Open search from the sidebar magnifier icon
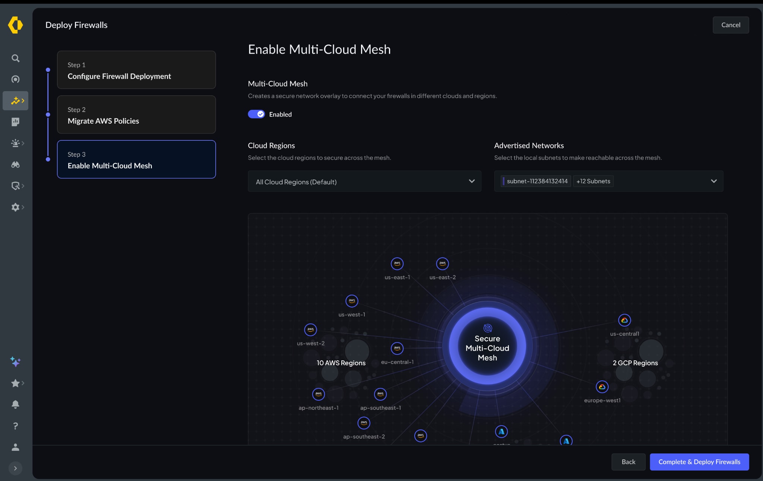 coord(15,58)
